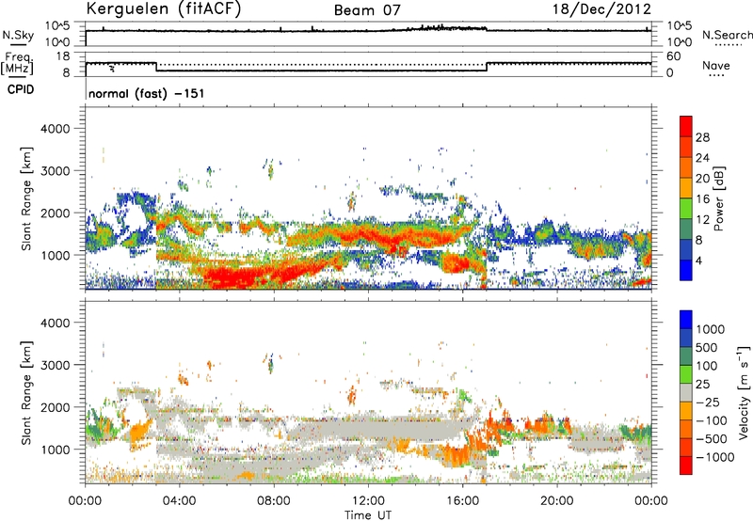Click the '500' velocity colorbar value
Screen dimensions: 753x521
tap(707, 347)
